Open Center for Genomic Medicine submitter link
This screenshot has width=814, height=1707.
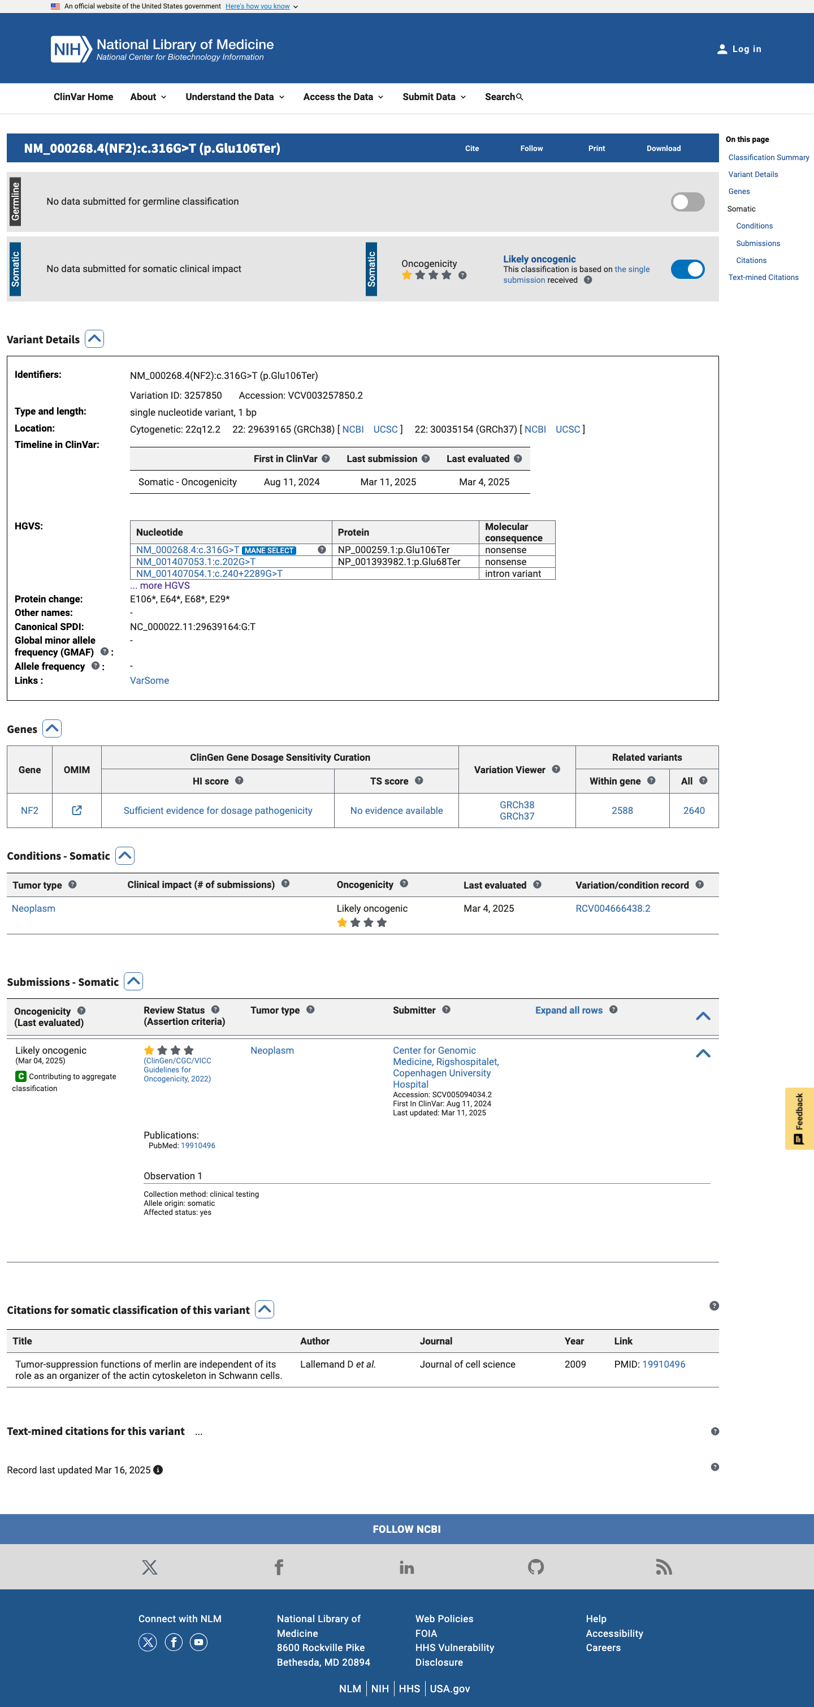click(446, 1067)
